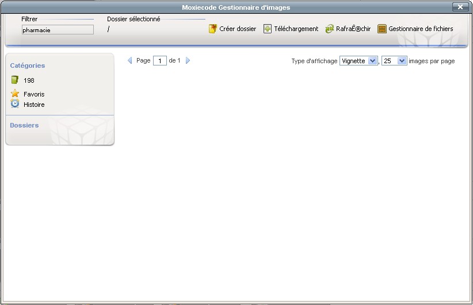Click the Créer dossier folder icon

click(x=213, y=29)
